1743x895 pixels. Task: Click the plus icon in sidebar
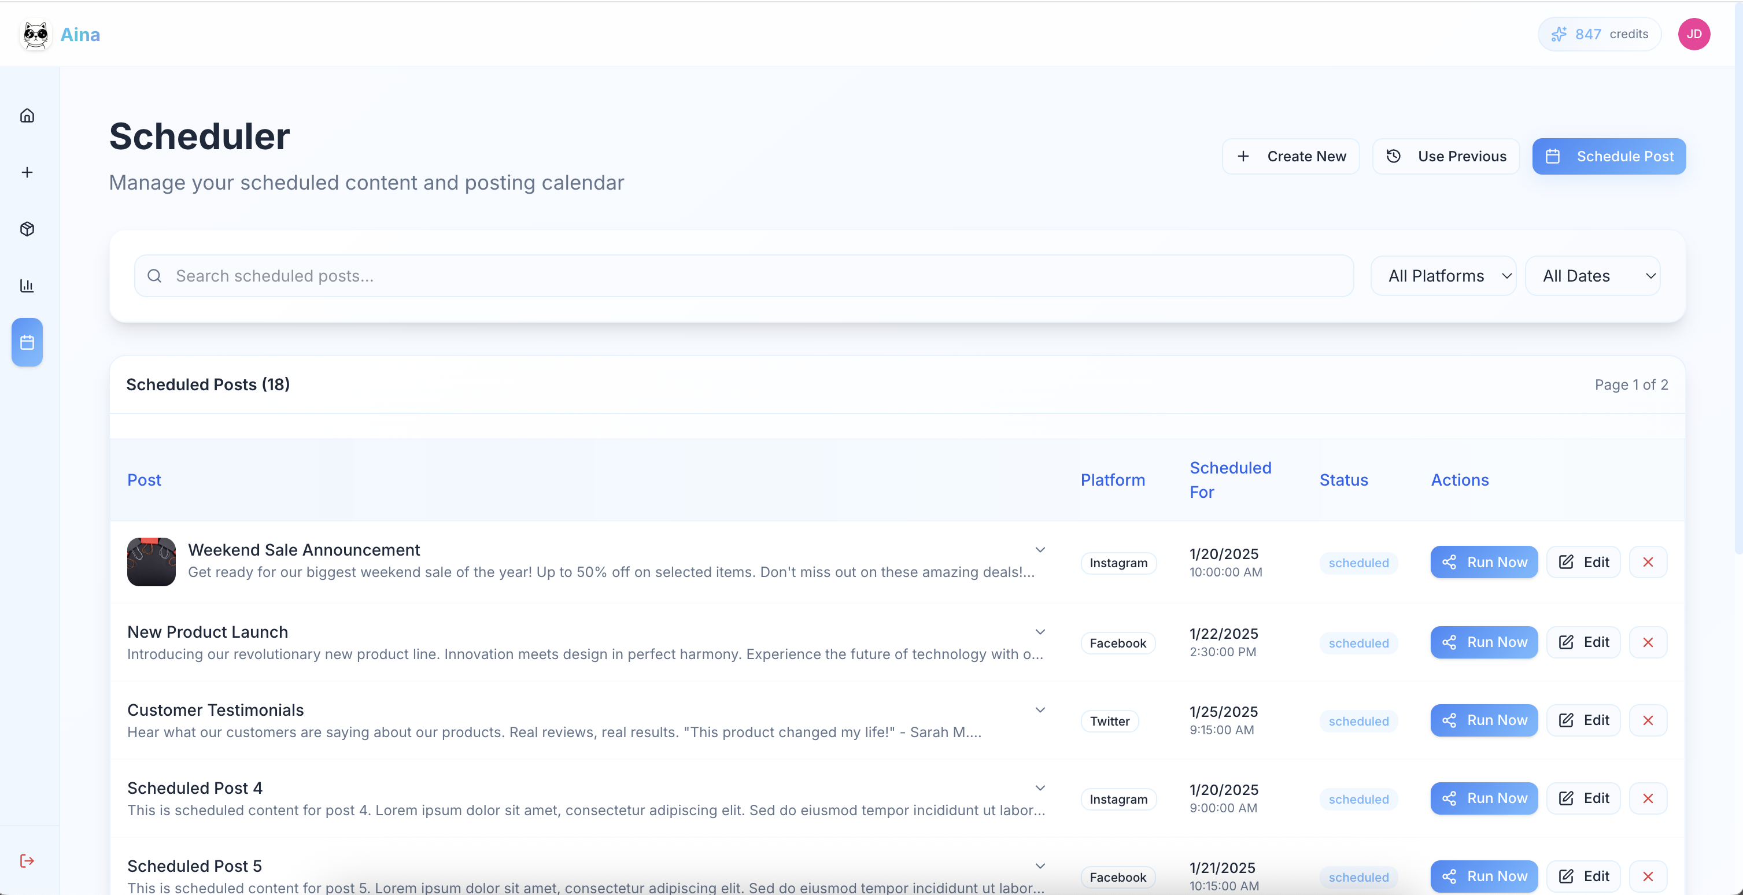(27, 172)
